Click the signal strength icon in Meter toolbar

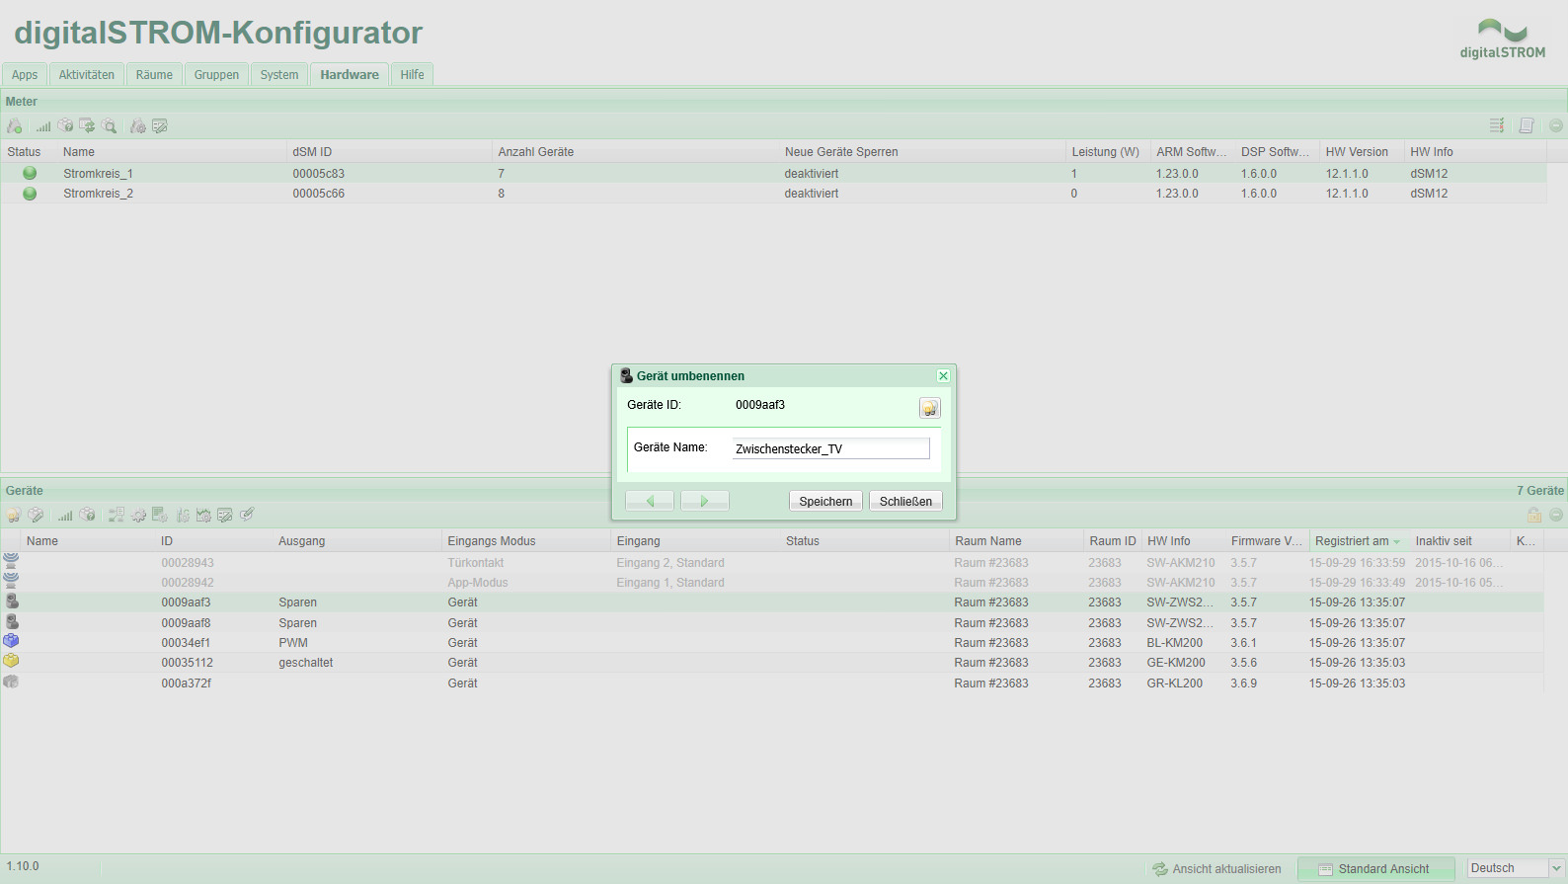click(x=43, y=126)
